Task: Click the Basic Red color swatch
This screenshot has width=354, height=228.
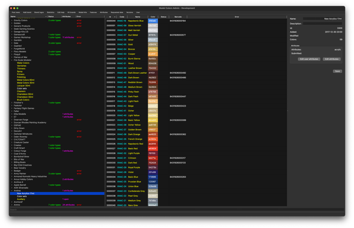Action: pos(153,149)
